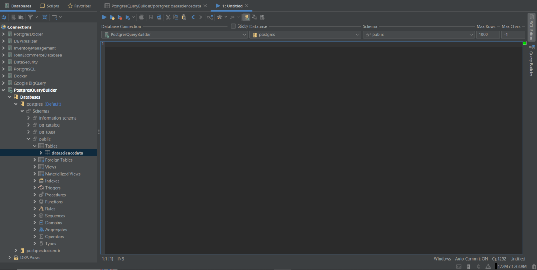Viewport: 537px width, 270px height.
Task: Paste clipboard contents into the editor
Action: coord(183,17)
